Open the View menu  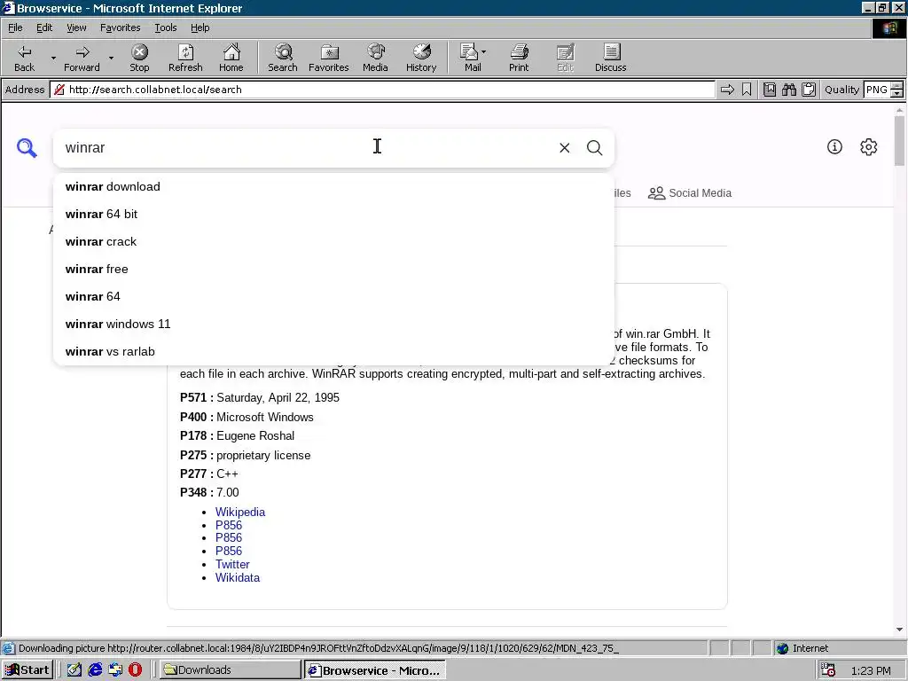pyautogui.click(x=76, y=27)
